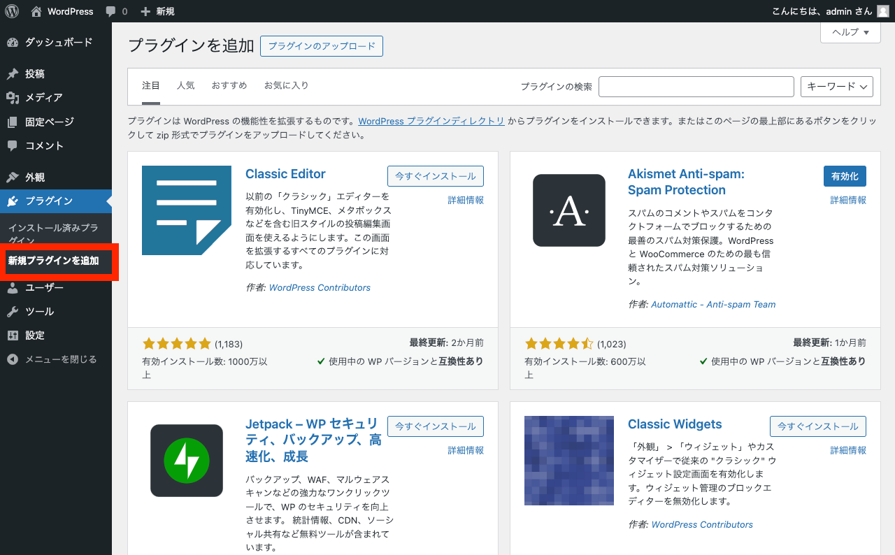Screen dimensions: 895x555
Task: Open WordPress Contributors author link of Classic Editor
Action: [x=320, y=287]
